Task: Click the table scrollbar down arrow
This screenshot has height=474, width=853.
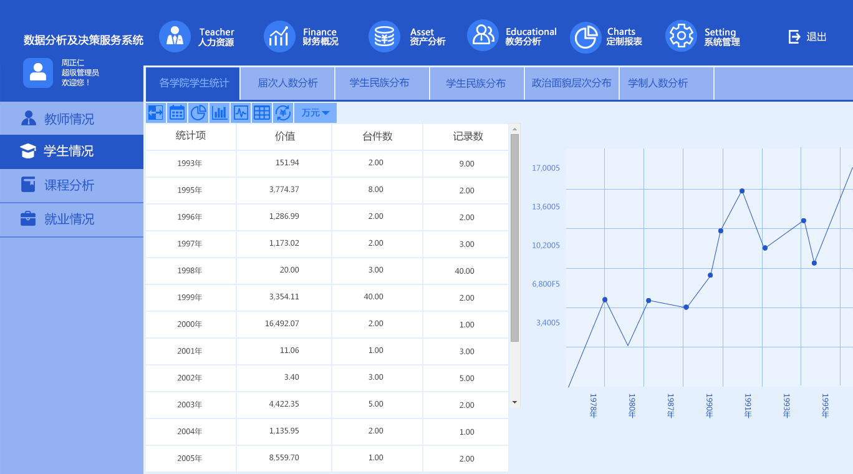Action: [x=514, y=402]
